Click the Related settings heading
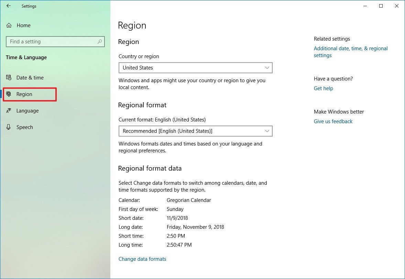 click(332, 39)
